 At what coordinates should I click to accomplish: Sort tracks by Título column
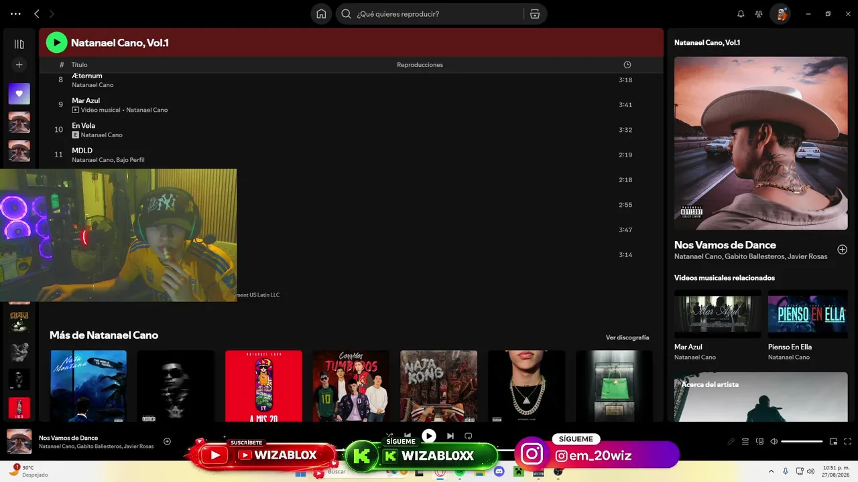[x=79, y=65]
